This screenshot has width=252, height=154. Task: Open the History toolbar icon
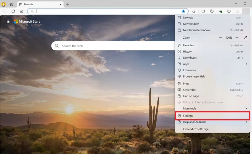pos(212,11)
